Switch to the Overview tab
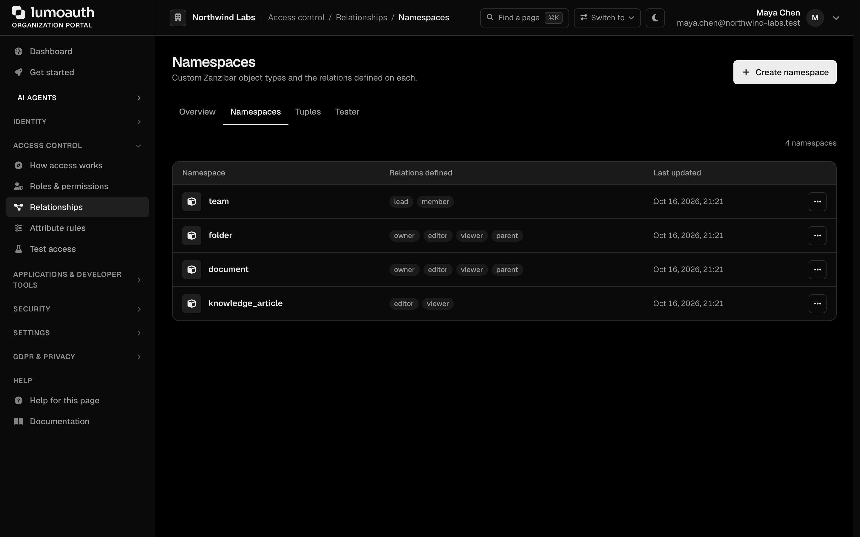Viewport: 860px width, 537px height. point(197,112)
